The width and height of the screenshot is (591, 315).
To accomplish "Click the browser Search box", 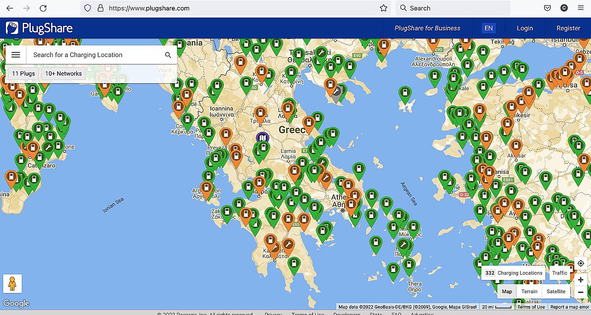I will click(453, 8).
